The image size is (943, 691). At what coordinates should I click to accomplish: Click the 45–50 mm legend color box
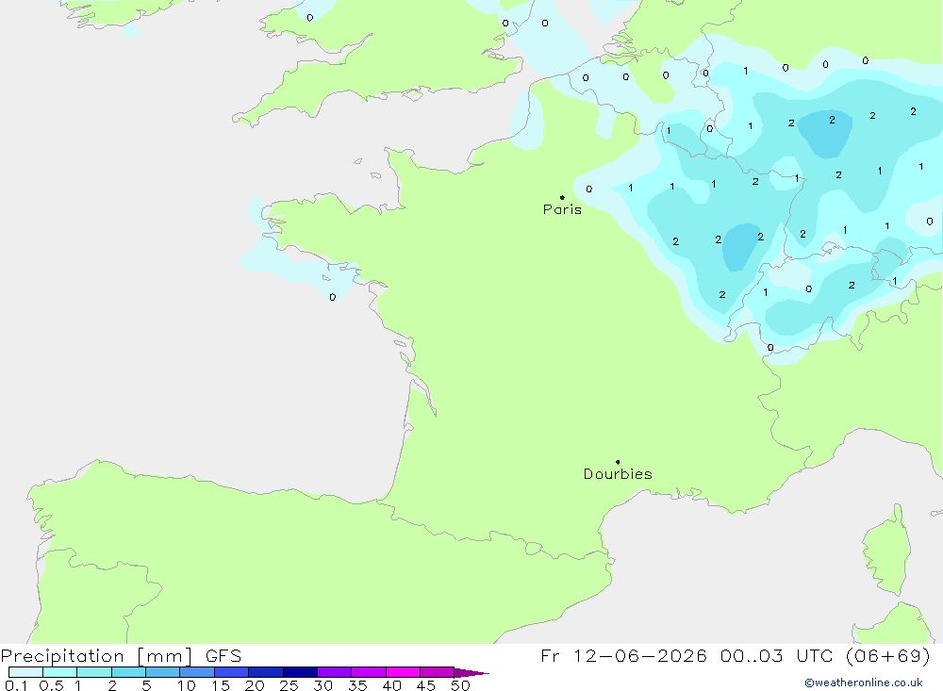[438, 672]
